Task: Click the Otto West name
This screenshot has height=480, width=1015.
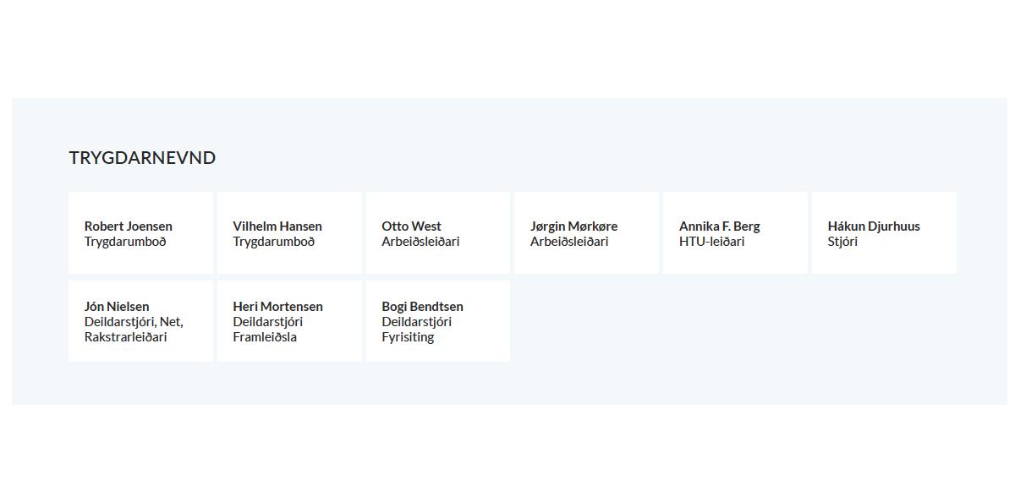Action: point(411,226)
